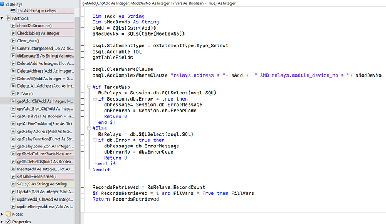Fold the #if TargetWeb code block

[x=89, y=87]
